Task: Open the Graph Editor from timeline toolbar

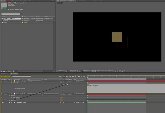Action: coord(84,77)
